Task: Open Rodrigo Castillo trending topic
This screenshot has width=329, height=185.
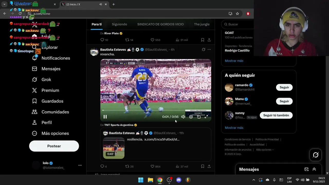Action: (237, 50)
